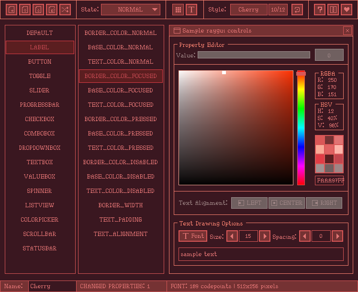The image size is (358, 292).
Task: Click the new style file icon
Action: (11, 10)
